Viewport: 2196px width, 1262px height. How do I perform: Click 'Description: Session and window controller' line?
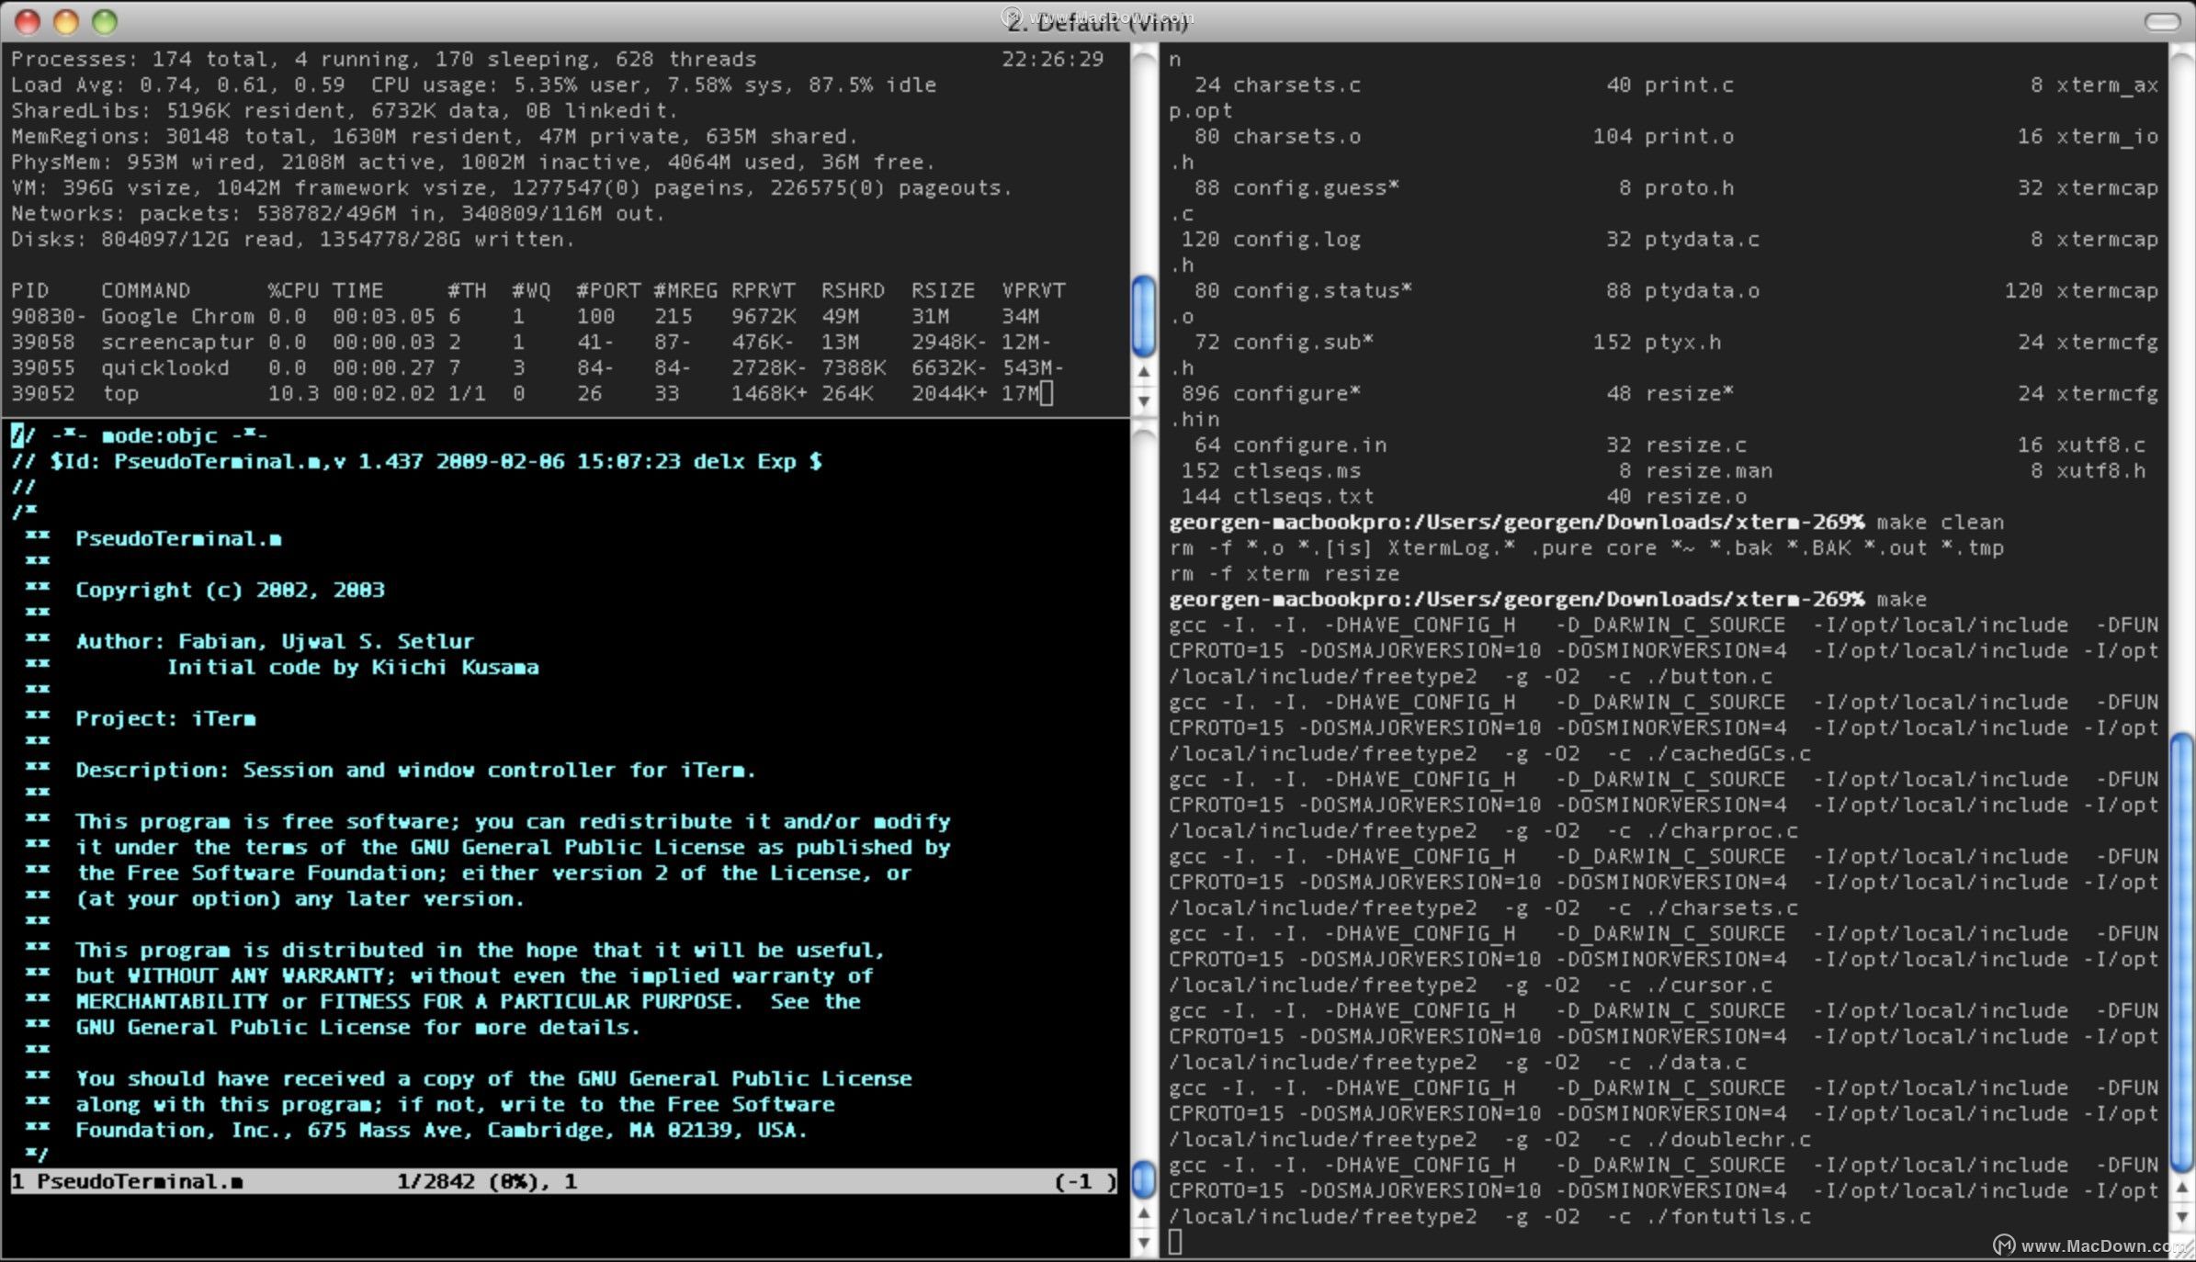tap(415, 770)
